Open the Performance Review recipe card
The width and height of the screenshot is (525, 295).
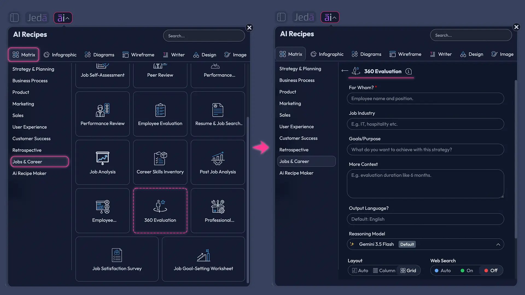point(103,114)
